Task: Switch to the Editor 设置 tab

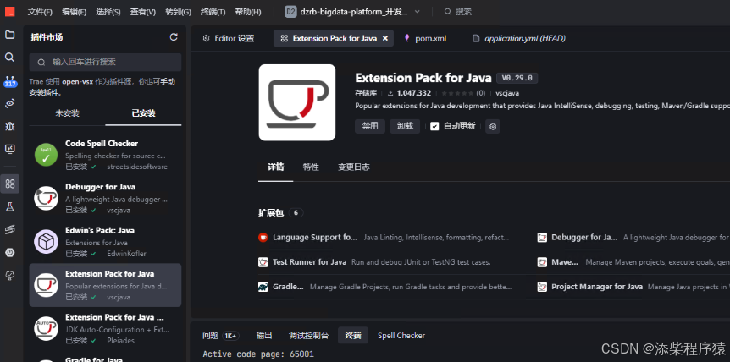Action: pyautogui.click(x=229, y=39)
